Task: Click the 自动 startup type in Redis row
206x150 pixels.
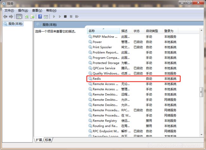Action: tap(149, 79)
